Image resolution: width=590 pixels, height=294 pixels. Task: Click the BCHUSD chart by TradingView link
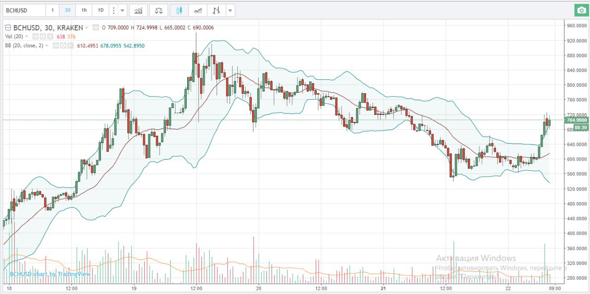(x=50, y=274)
